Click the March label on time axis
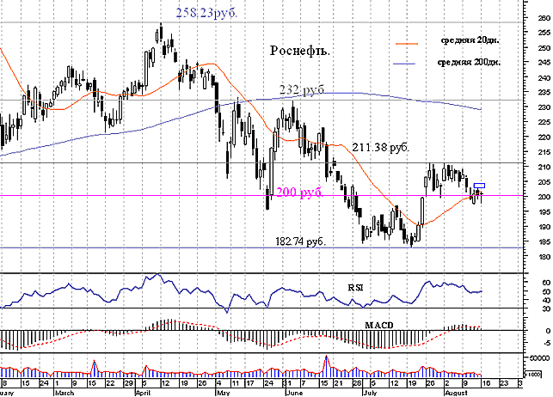Viewport: 553px width, 397px height. pos(65,393)
